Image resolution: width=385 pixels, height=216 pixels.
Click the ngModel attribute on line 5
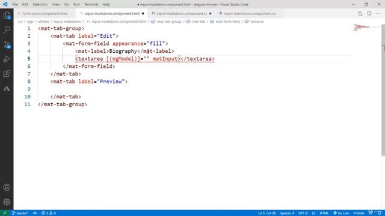click(x=123, y=59)
